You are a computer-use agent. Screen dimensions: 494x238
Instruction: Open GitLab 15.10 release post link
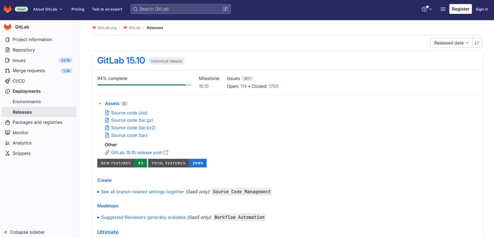coord(137,153)
